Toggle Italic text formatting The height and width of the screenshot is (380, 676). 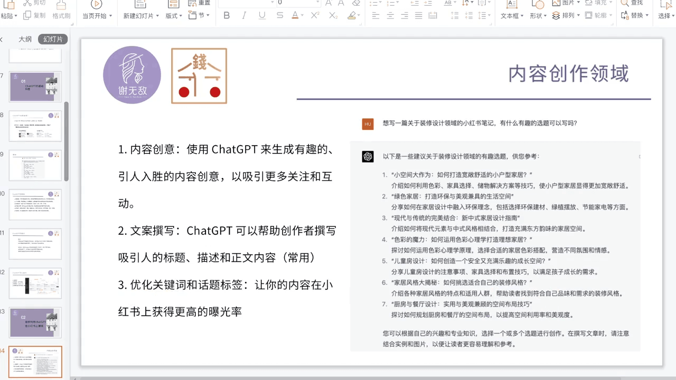click(244, 15)
